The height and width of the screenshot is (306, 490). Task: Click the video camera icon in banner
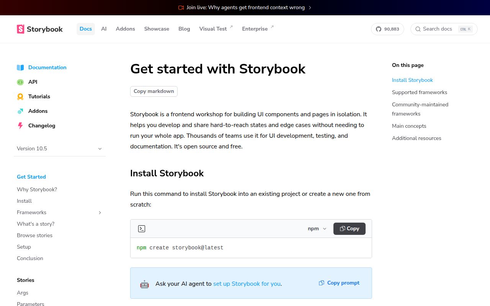[x=181, y=8]
